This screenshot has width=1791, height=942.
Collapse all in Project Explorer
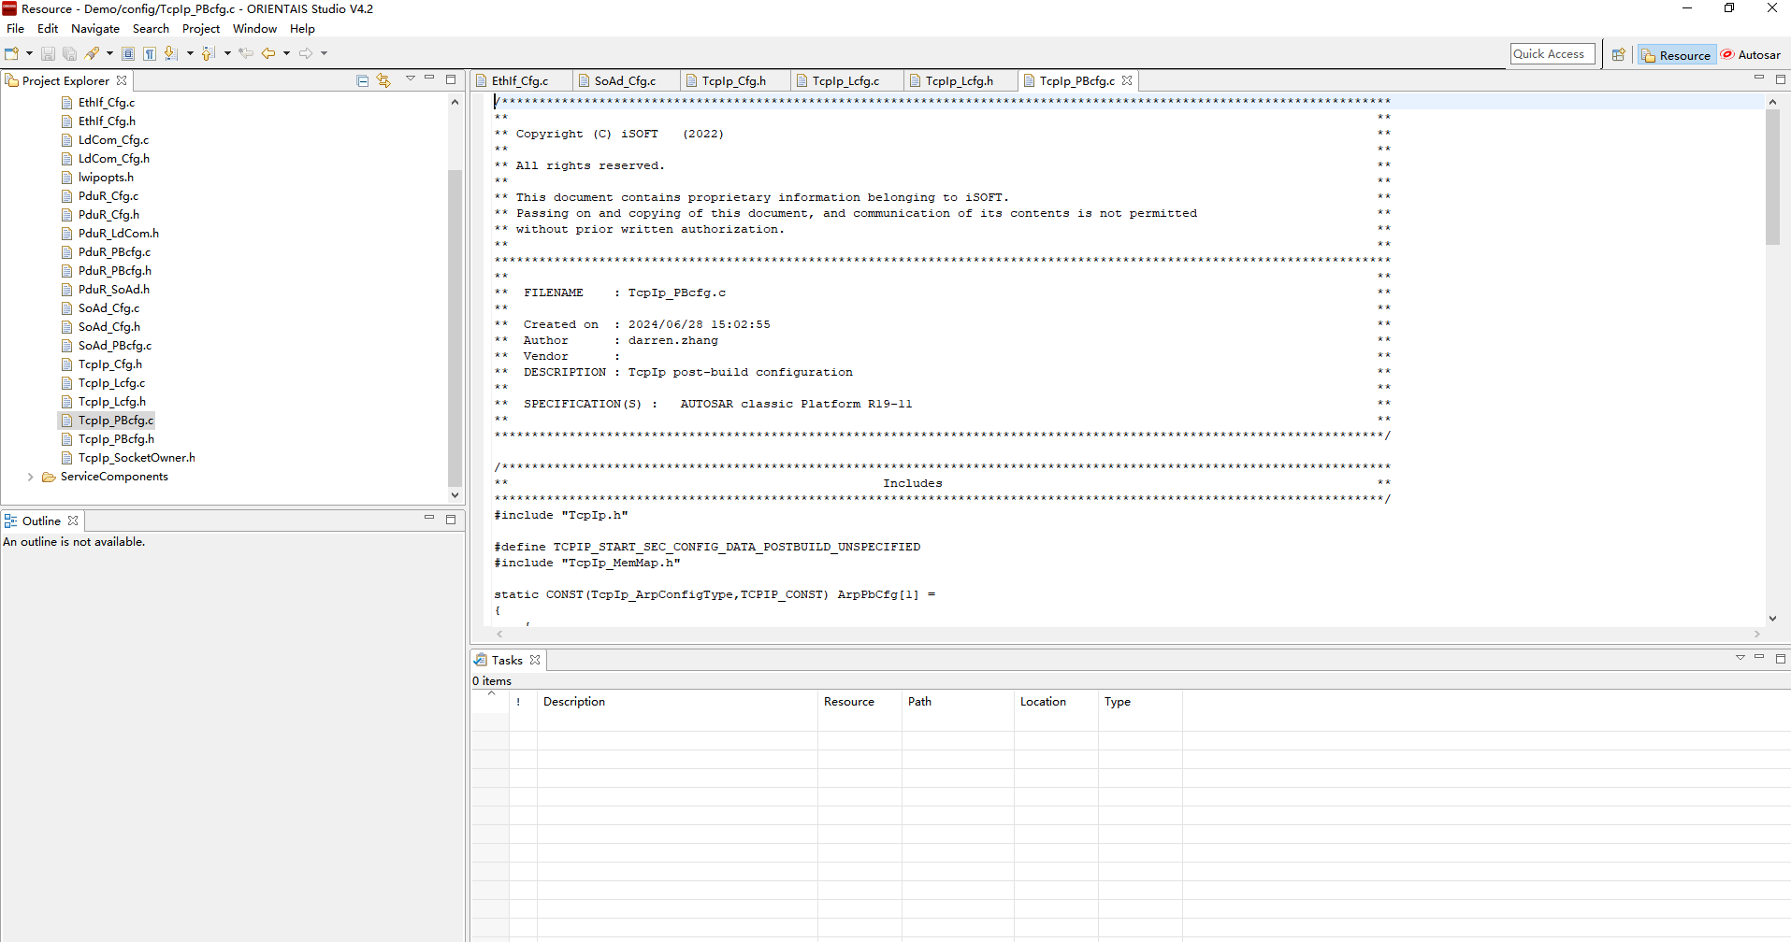pyautogui.click(x=363, y=80)
